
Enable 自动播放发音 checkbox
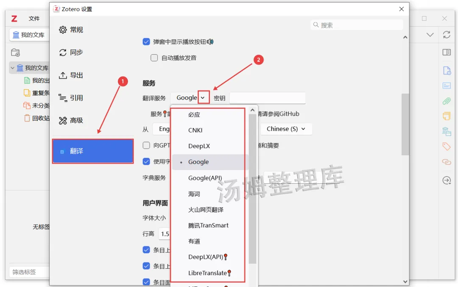pyautogui.click(x=154, y=58)
